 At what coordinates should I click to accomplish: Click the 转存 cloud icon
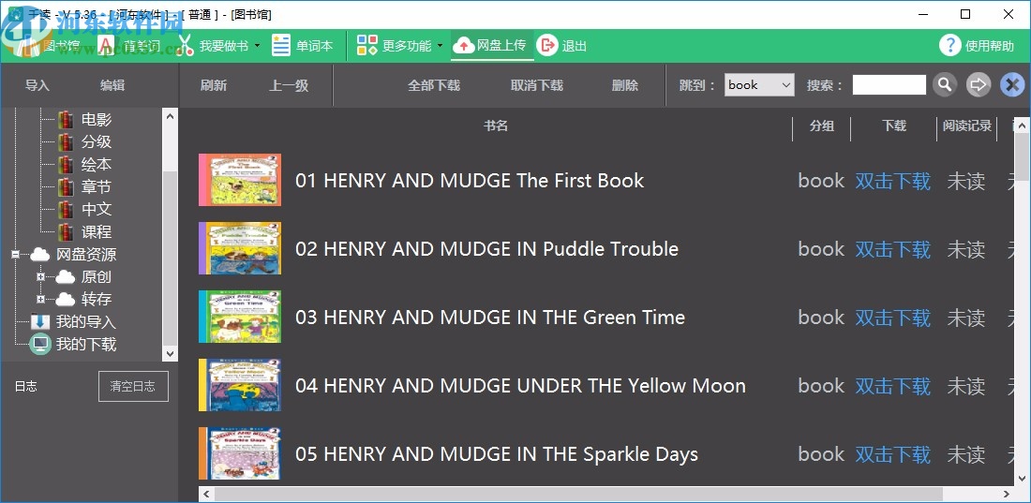(65, 299)
